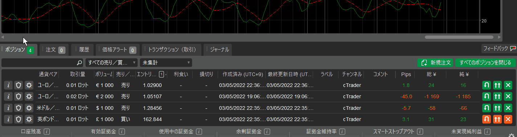This screenshot has width=517, height=137.
Task: Expand すべての売り／買い filter dropdown
Action: [x=111, y=63]
